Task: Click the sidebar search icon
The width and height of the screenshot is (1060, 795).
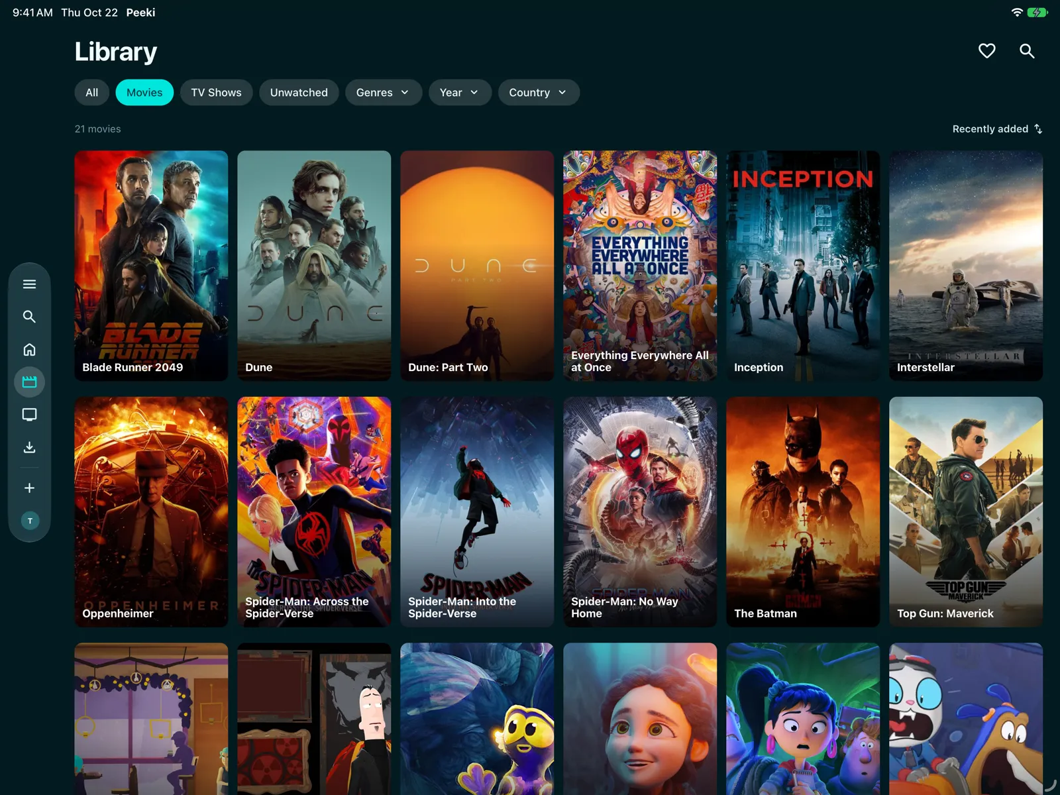Action: click(x=29, y=317)
